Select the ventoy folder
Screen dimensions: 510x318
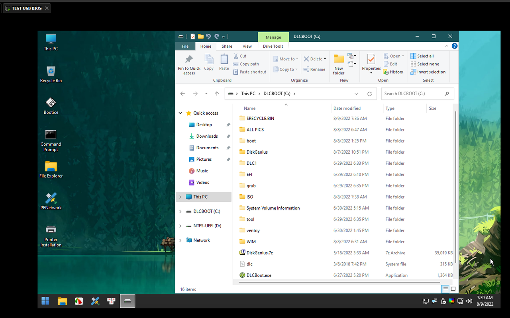click(x=253, y=230)
